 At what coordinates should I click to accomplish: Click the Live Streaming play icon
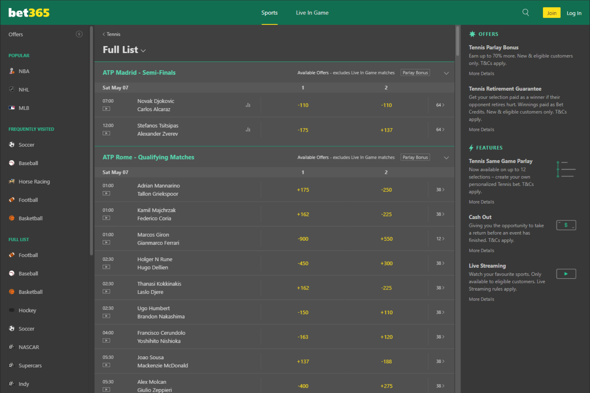click(x=566, y=274)
